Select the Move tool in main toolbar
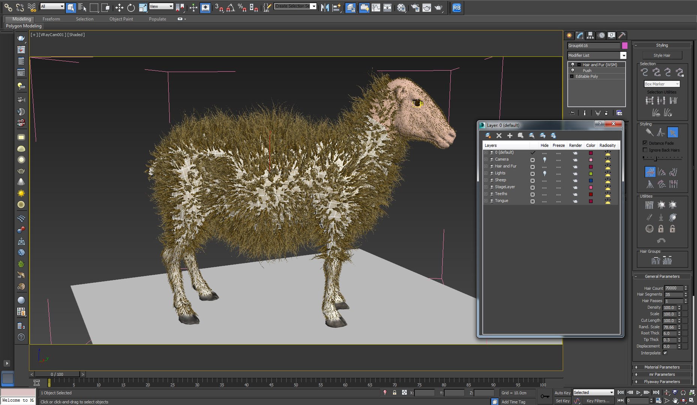This screenshot has height=405, width=697. [x=119, y=7]
